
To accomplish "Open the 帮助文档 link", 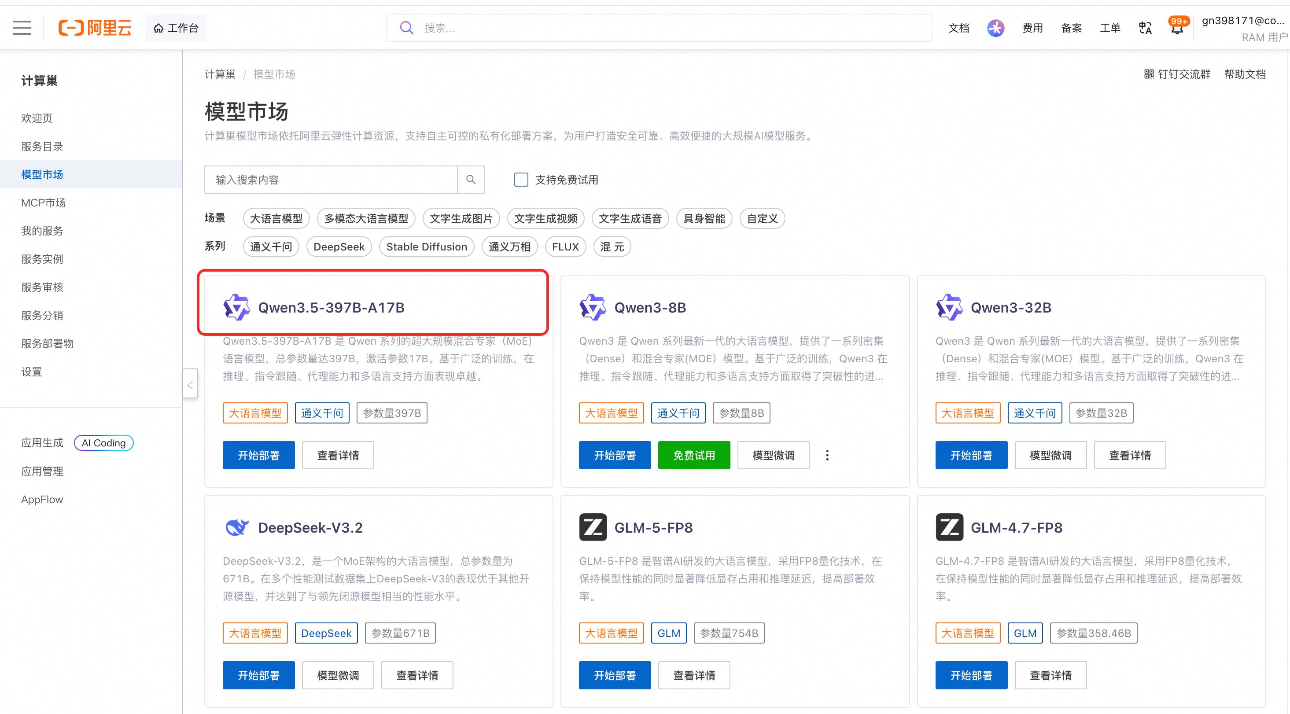I will tap(1244, 74).
